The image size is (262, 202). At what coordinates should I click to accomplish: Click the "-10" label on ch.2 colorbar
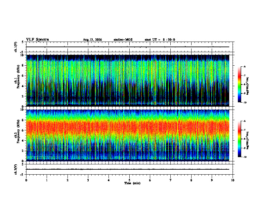244,157
